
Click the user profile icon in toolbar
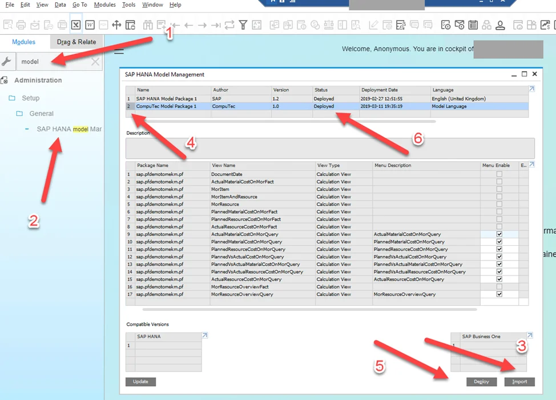point(500,25)
